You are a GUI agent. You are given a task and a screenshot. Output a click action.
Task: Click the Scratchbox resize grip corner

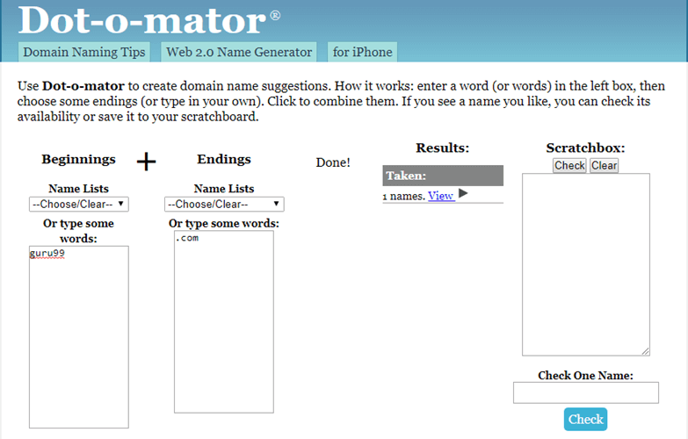(x=646, y=351)
